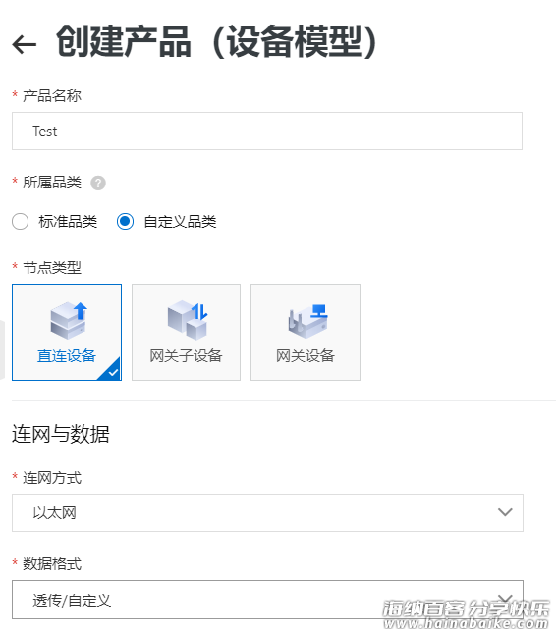556x634 pixels.
Task: Expand the 连网方式 chevron arrow
Action: [x=505, y=512]
